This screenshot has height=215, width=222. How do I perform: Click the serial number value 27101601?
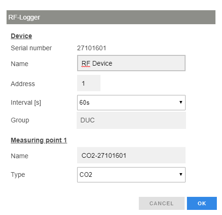point(92,48)
